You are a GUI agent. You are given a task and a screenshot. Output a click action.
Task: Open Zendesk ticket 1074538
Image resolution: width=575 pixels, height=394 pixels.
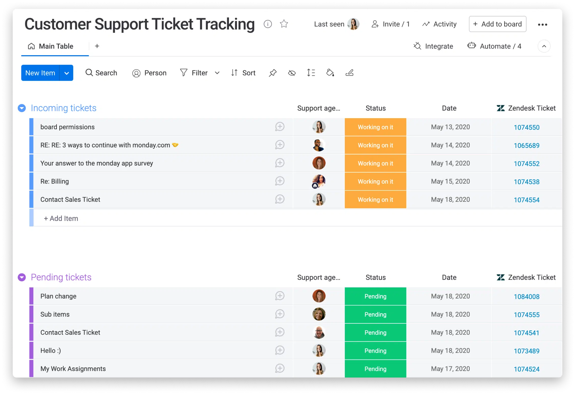click(527, 182)
